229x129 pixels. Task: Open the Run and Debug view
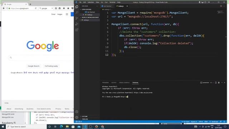click(77, 24)
